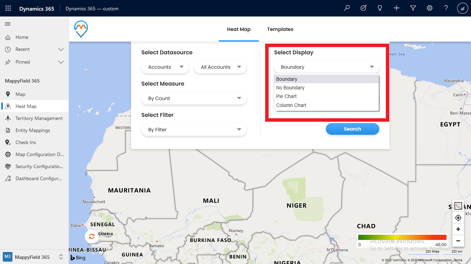Click the MAURITANIA label on map
This screenshot has width=471, height=264.
(x=129, y=190)
